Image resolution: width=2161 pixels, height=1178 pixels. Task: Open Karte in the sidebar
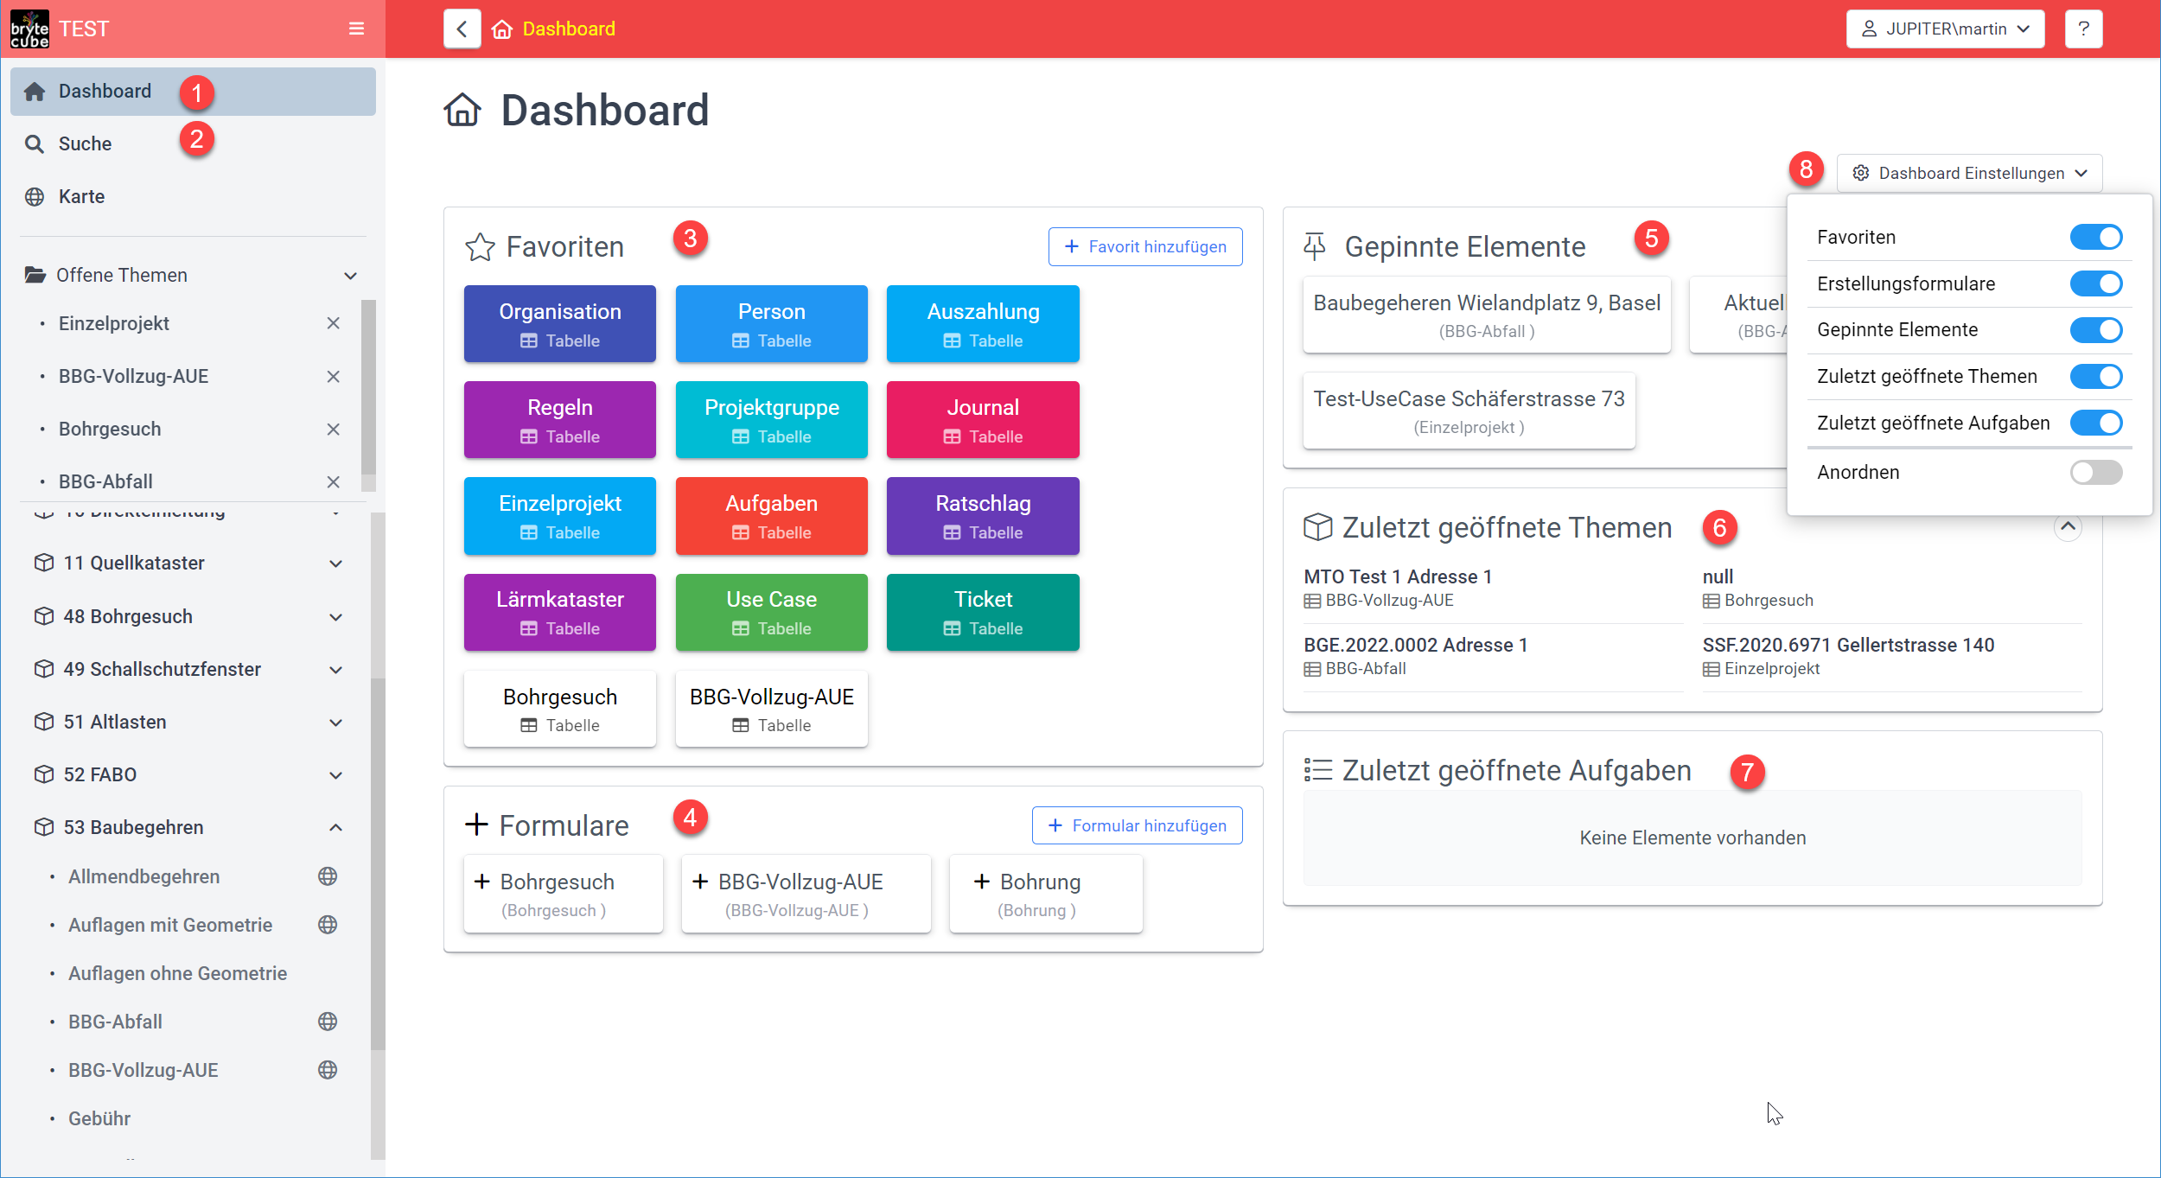pyautogui.click(x=193, y=197)
